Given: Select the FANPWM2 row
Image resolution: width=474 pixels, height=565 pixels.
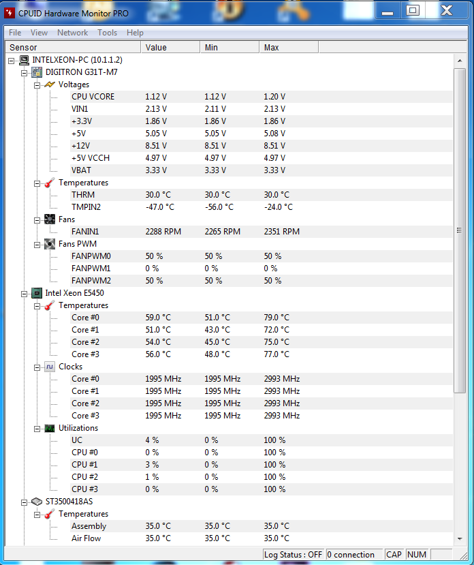Looking at the screenshot, I should (x=261, y=281).
